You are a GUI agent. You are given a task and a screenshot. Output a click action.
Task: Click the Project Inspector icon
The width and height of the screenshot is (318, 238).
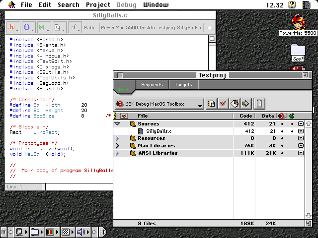coord(259,104)
